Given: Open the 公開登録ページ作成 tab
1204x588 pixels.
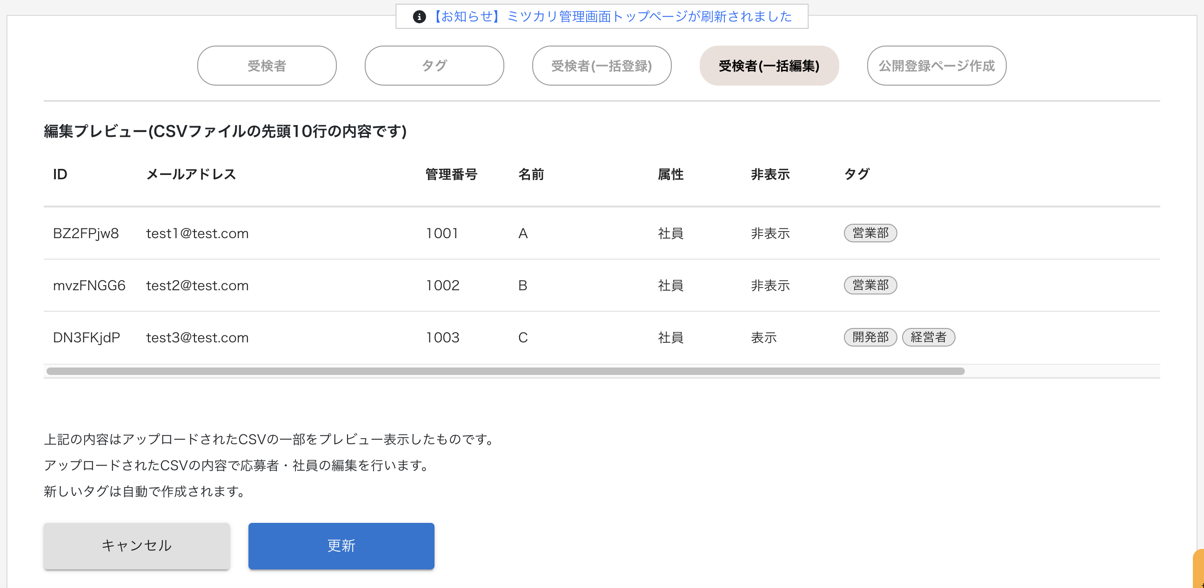Looking at the screenshot, I should (x=936, y=66).
